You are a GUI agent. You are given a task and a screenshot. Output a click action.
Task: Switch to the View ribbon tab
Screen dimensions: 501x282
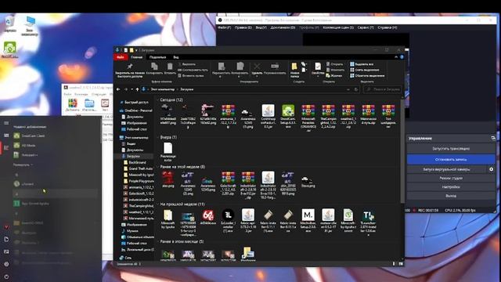(176, 57)
